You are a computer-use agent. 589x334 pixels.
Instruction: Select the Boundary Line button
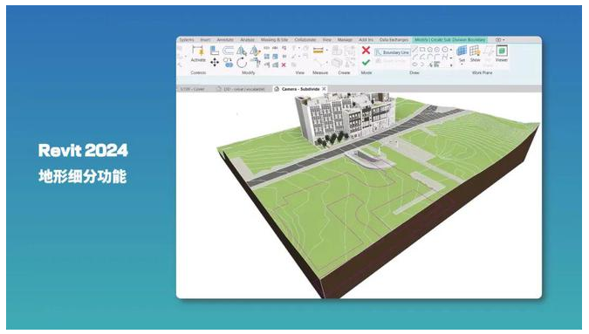click(x=393, y=52)
